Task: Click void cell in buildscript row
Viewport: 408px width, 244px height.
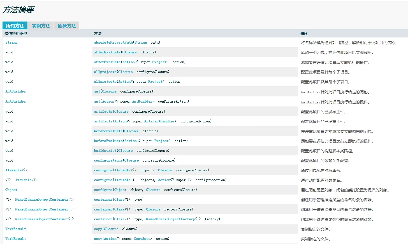Action: click(x=9, y=151)
